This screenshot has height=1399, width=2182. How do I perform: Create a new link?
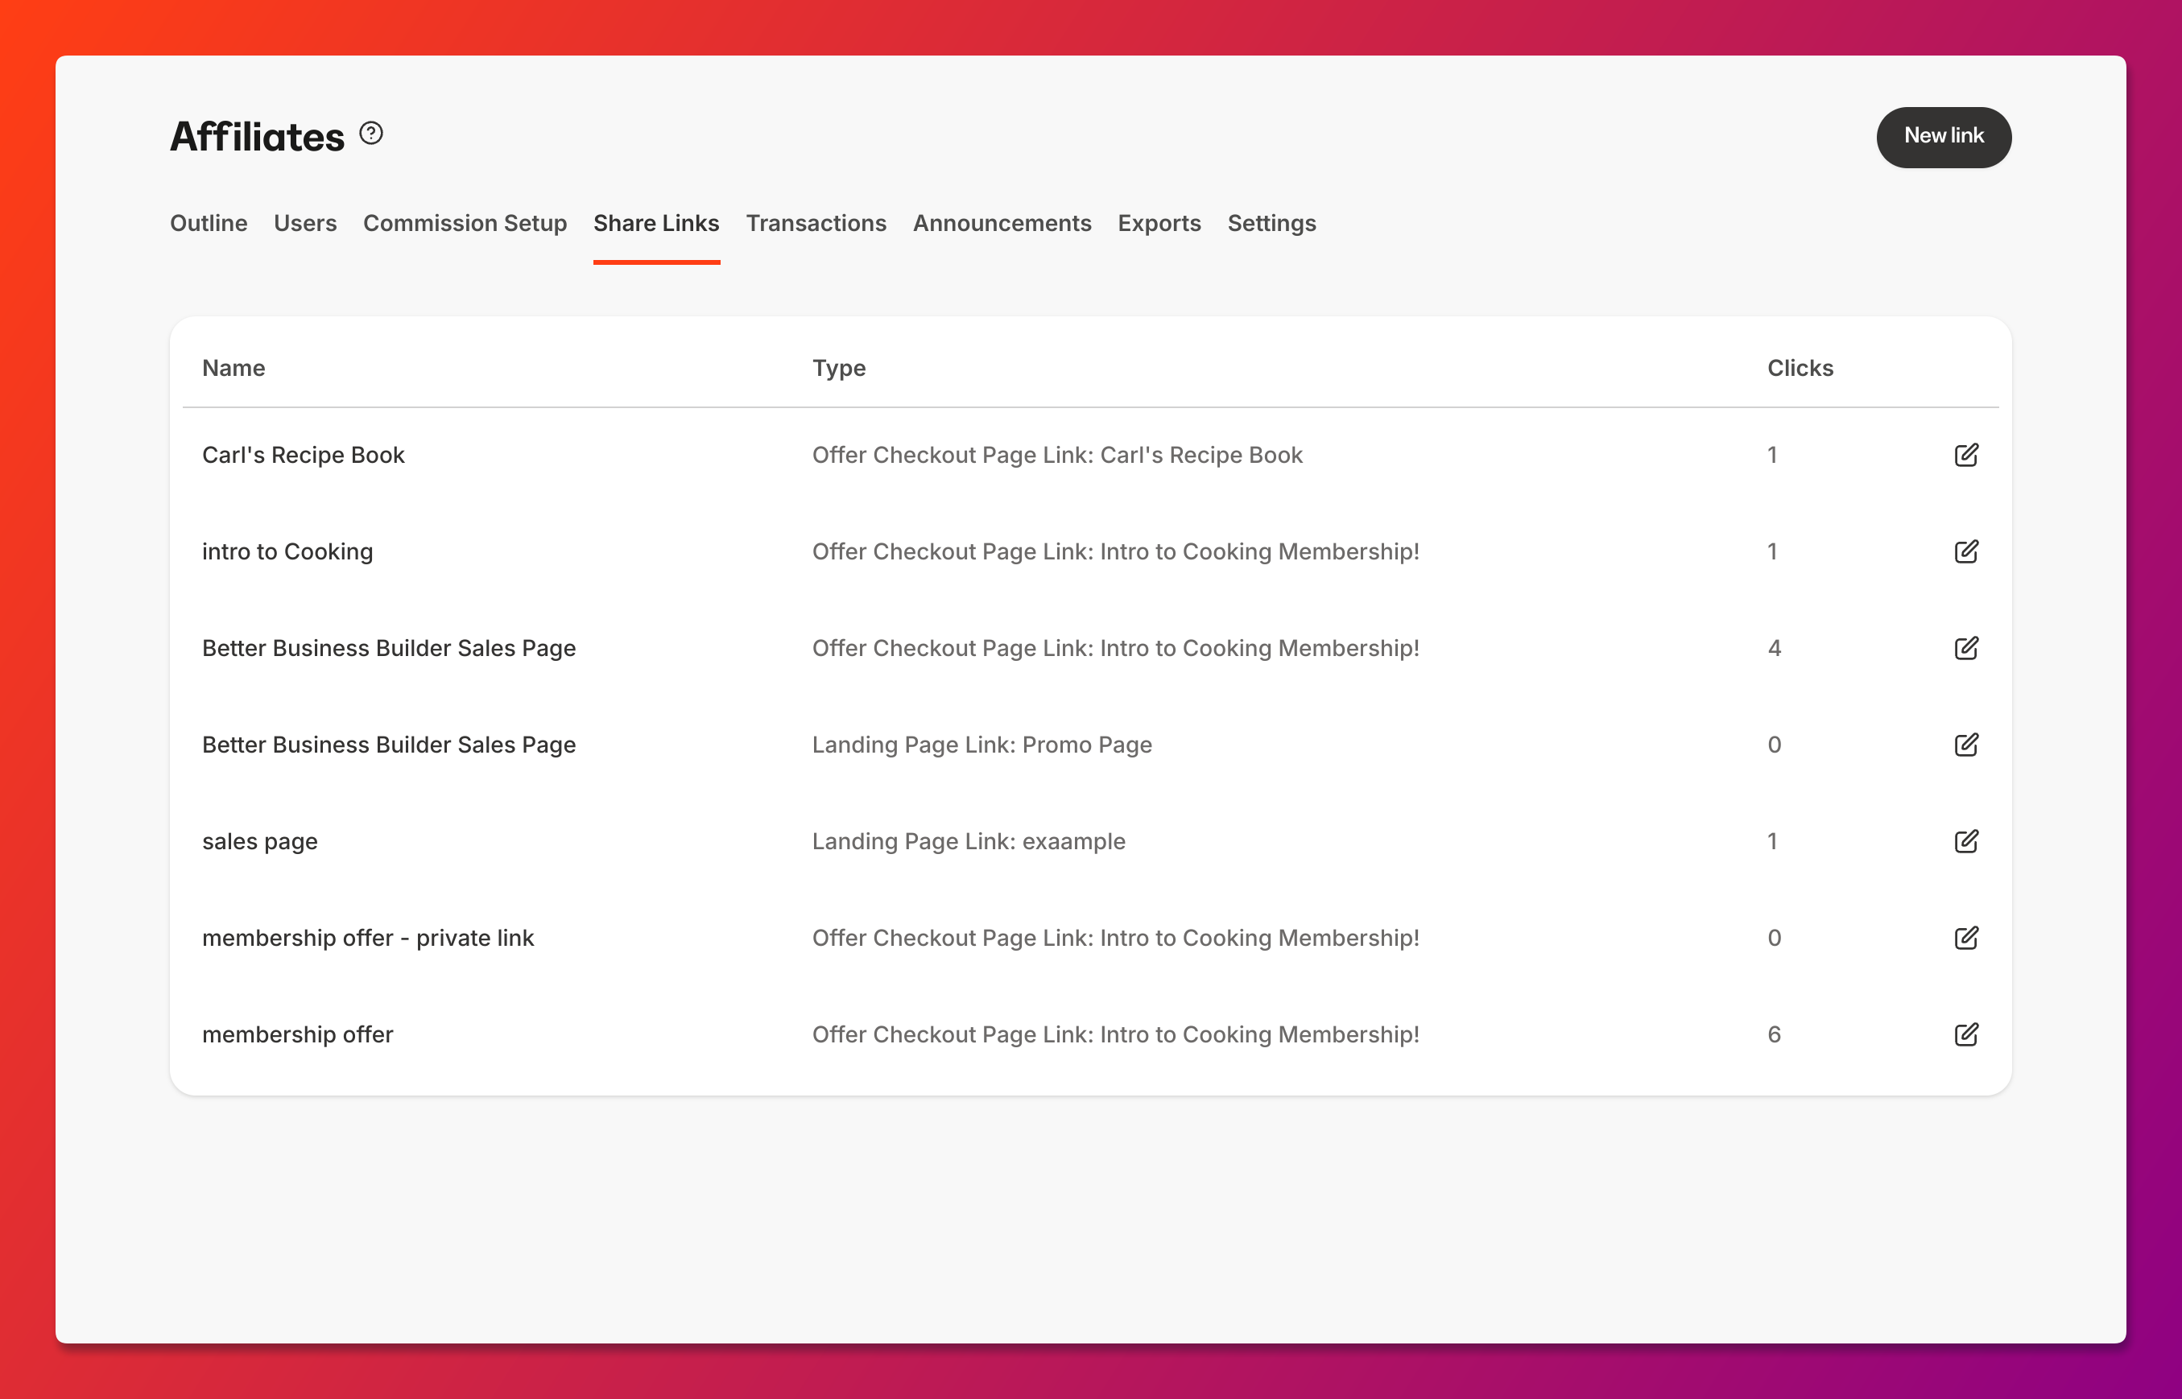[1944, 136]
